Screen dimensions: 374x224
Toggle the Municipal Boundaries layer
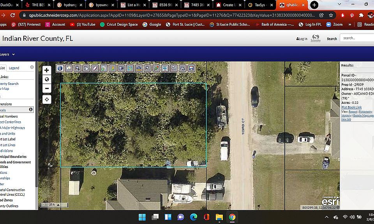pyautogui.click(x=13, y=157)
